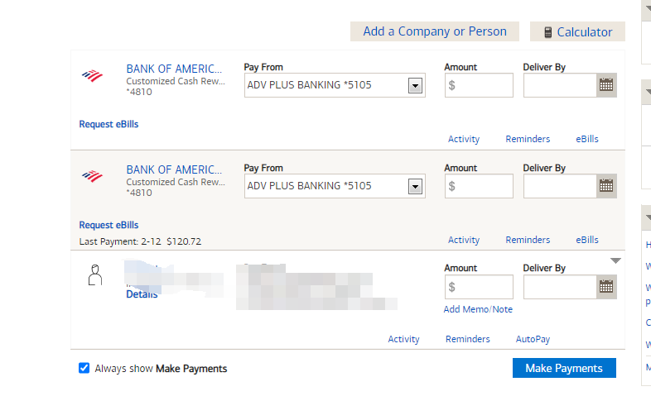
Task: Uncheck Always show Make Payments checkbox
Action: pos(84,368)
